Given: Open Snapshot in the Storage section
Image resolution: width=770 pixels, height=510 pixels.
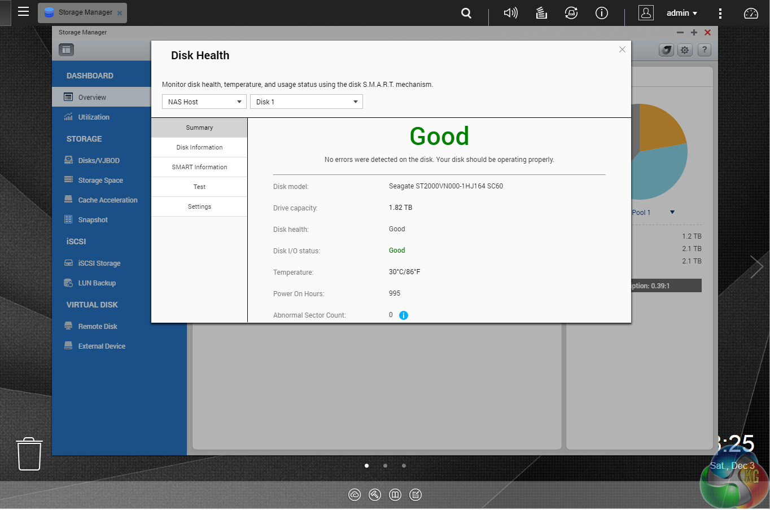Looking at the screenshot, I should (x=93, y=220).
